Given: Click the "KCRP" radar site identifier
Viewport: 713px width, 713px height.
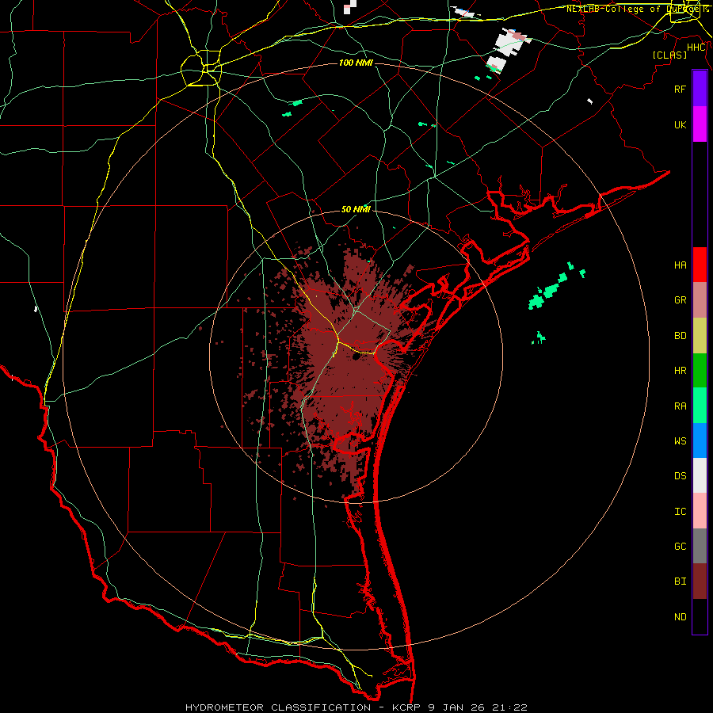Looking at the screenshot, I should pyautogui.click(x=408, y=707).
